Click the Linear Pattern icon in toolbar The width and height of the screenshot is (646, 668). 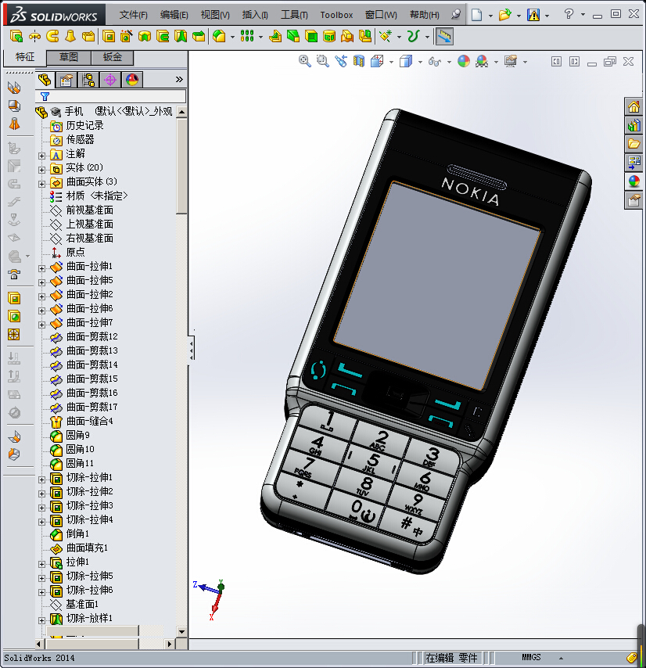click(247, 36)
